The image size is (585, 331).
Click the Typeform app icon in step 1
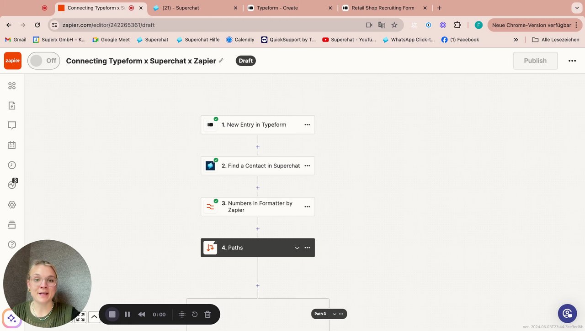click(x=210, y=124)
